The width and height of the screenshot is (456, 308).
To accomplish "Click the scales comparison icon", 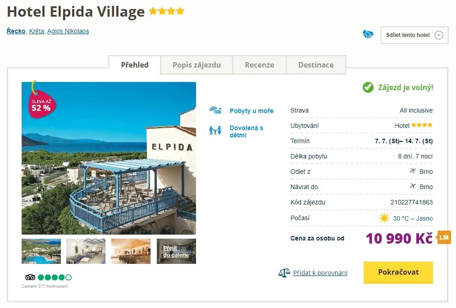I will pyautogui.click(x=284, y=272).
